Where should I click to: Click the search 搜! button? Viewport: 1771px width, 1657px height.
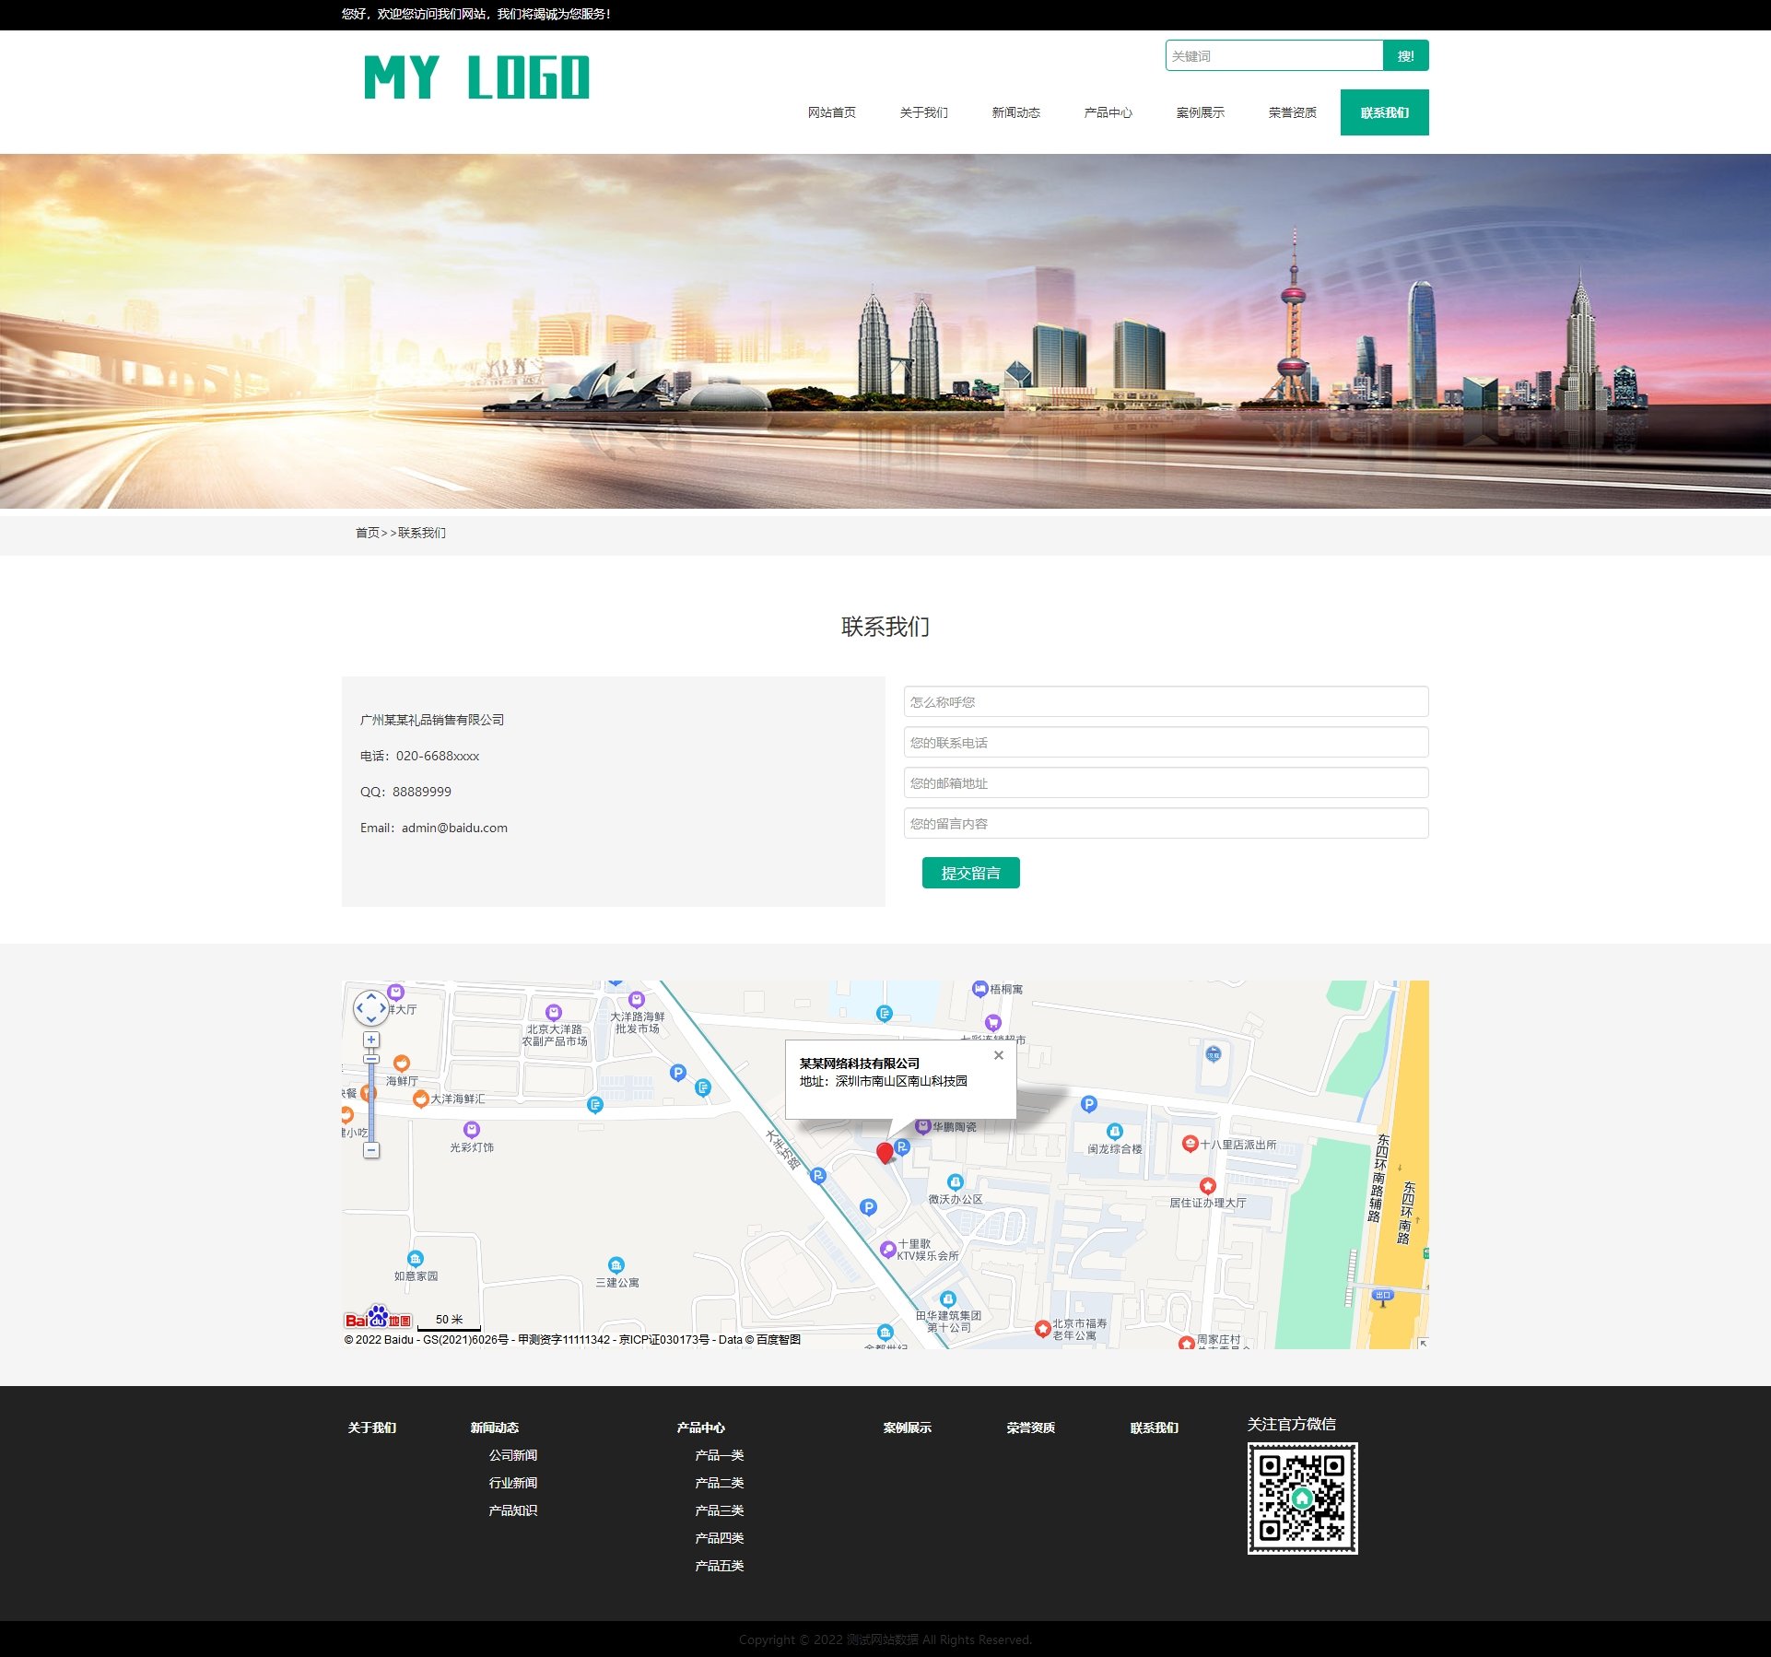click(1405, 55)
